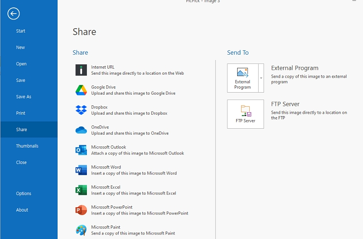Click the Microsoft Paint palette icon

(x=81, y=230)
